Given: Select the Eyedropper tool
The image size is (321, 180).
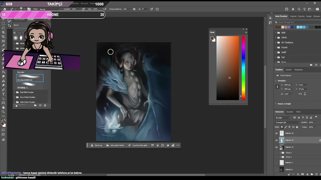Looking at the screenshot, I should coord(3,46).
